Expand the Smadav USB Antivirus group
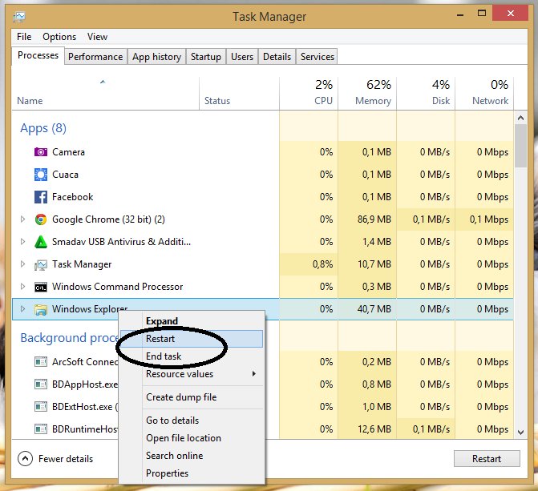Screen dimensions: 538x491 point(22,242)
